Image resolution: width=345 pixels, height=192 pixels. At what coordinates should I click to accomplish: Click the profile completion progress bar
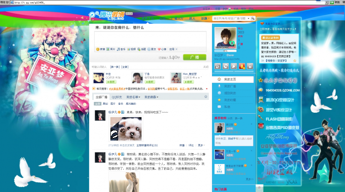(x=225, y=51)
